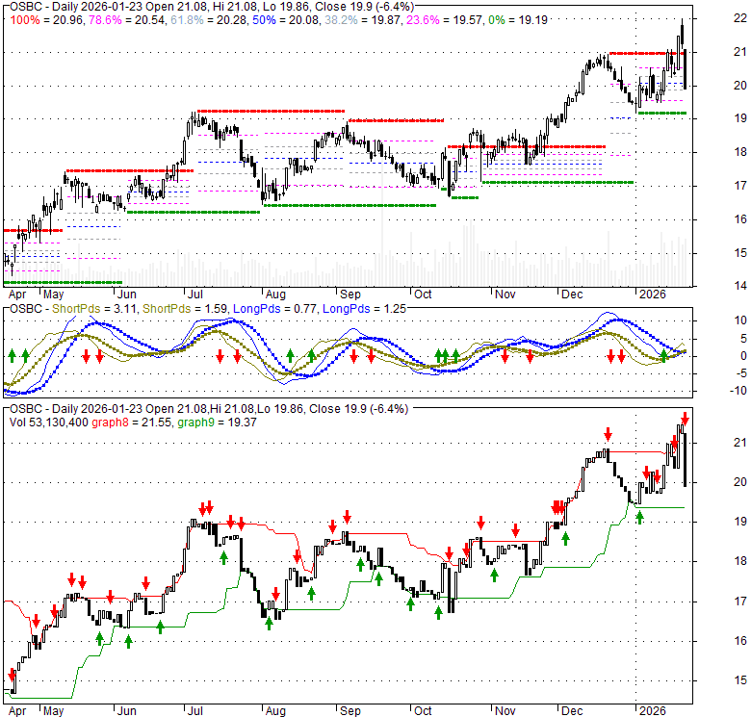Click the red sell arrow above final candle in bottom chart
Image resolution: width=751 pixels, height=717 pixels.
click(685, 418)
